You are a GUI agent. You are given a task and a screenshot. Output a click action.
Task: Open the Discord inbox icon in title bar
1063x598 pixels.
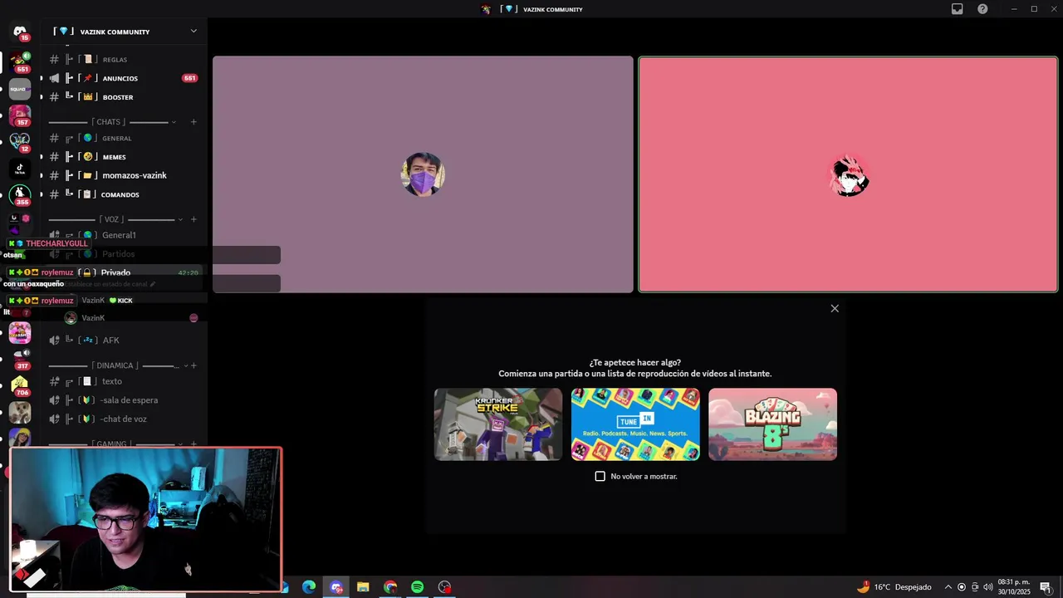click(x=958, y=9)
